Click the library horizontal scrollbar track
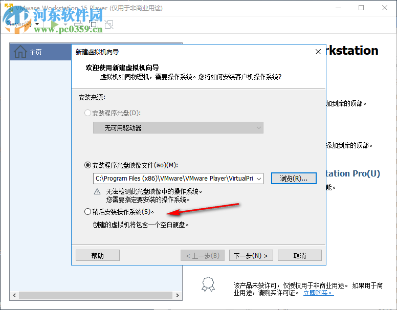397x310 pixels. [x=96, y=295]
